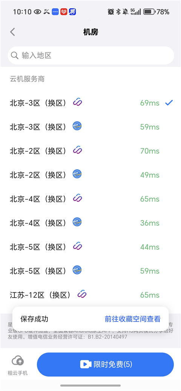Screen dimensions: 181x391
Task: Tap the purple link icon beside 江苏-12区
Action: pos(82,294)
